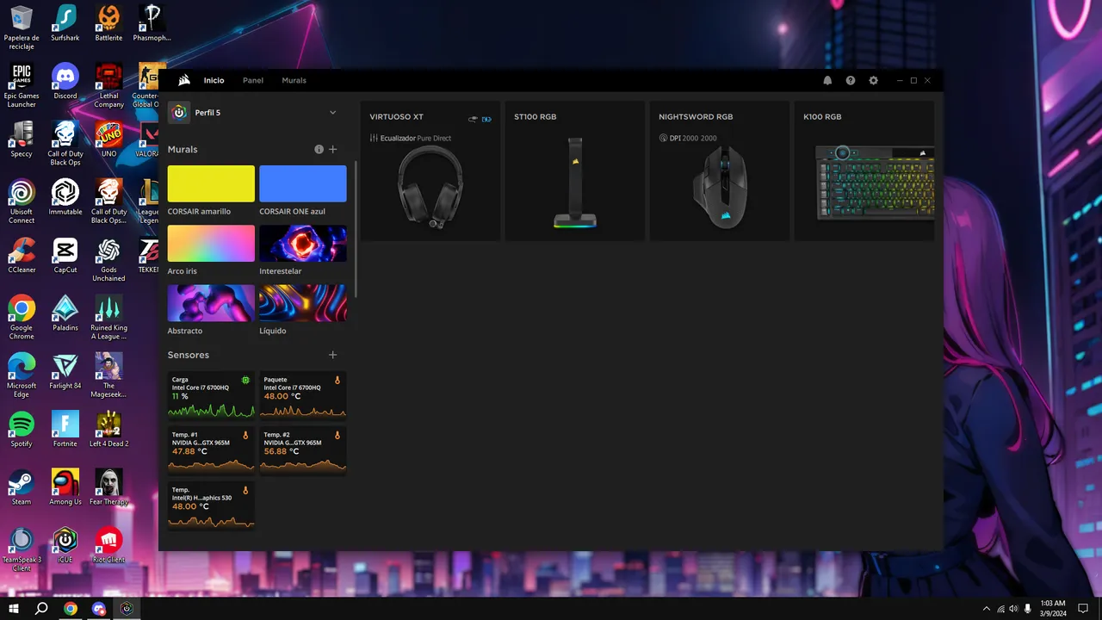Open Ubisoft Connect desktop shortcut
Screen dimensions: 1102x620
click(x=22, y=202)
